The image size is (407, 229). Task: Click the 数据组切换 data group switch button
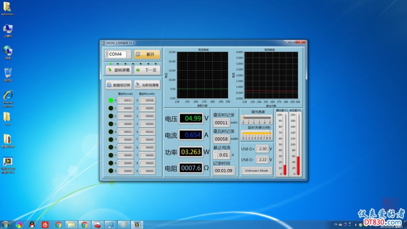(119, 85)
